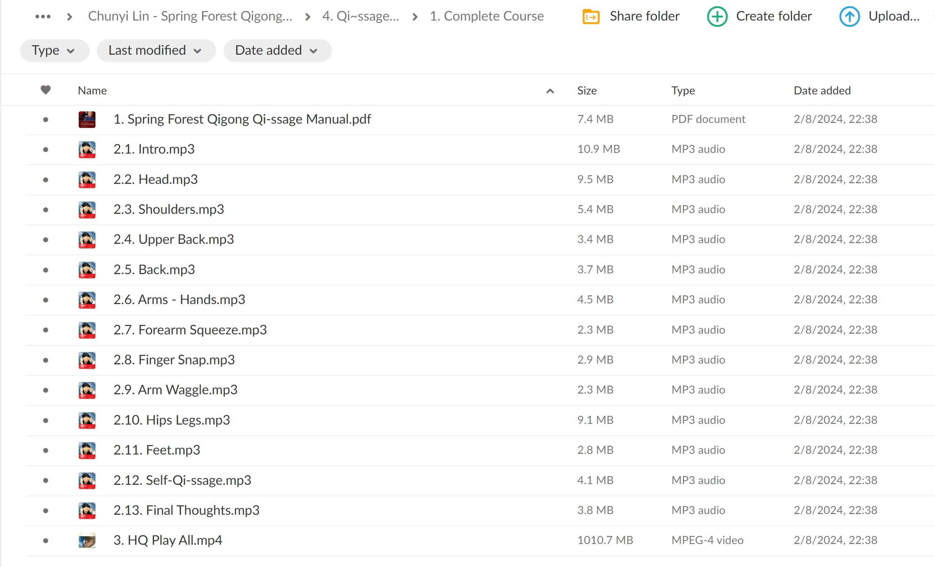The width and height of the screenshot is (935, 567).
Task: Open the breadcrumb ellipsis menu
Action: coord(43,16)
